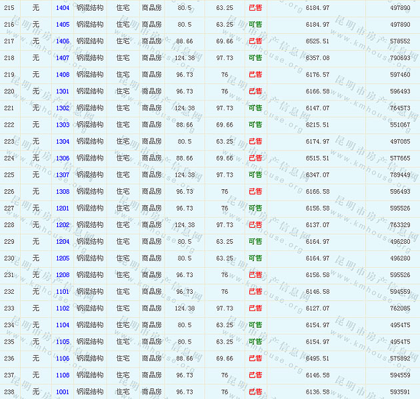Open room 1405 link
This screenshot has height=399, width=420.
[x=62, y=25]
